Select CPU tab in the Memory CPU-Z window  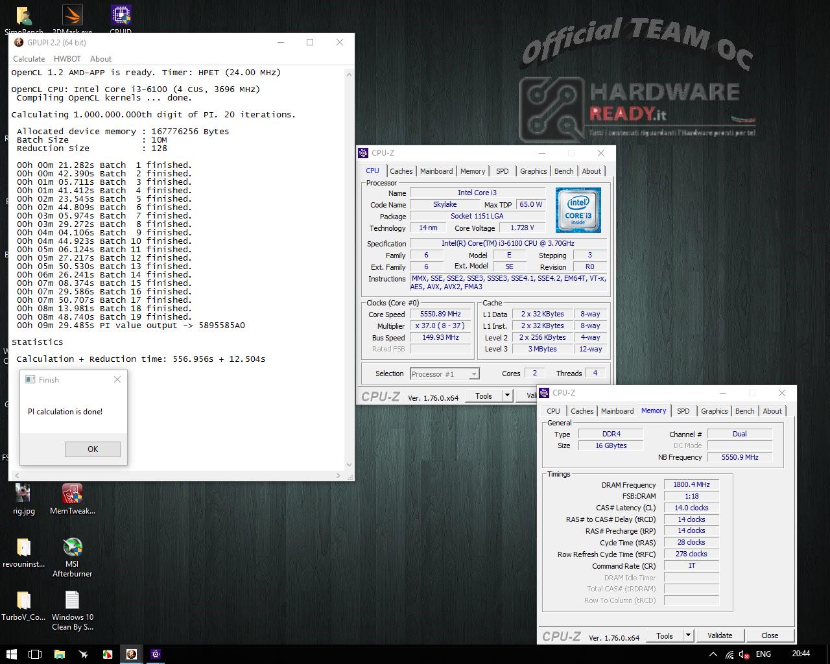point(553,411)
